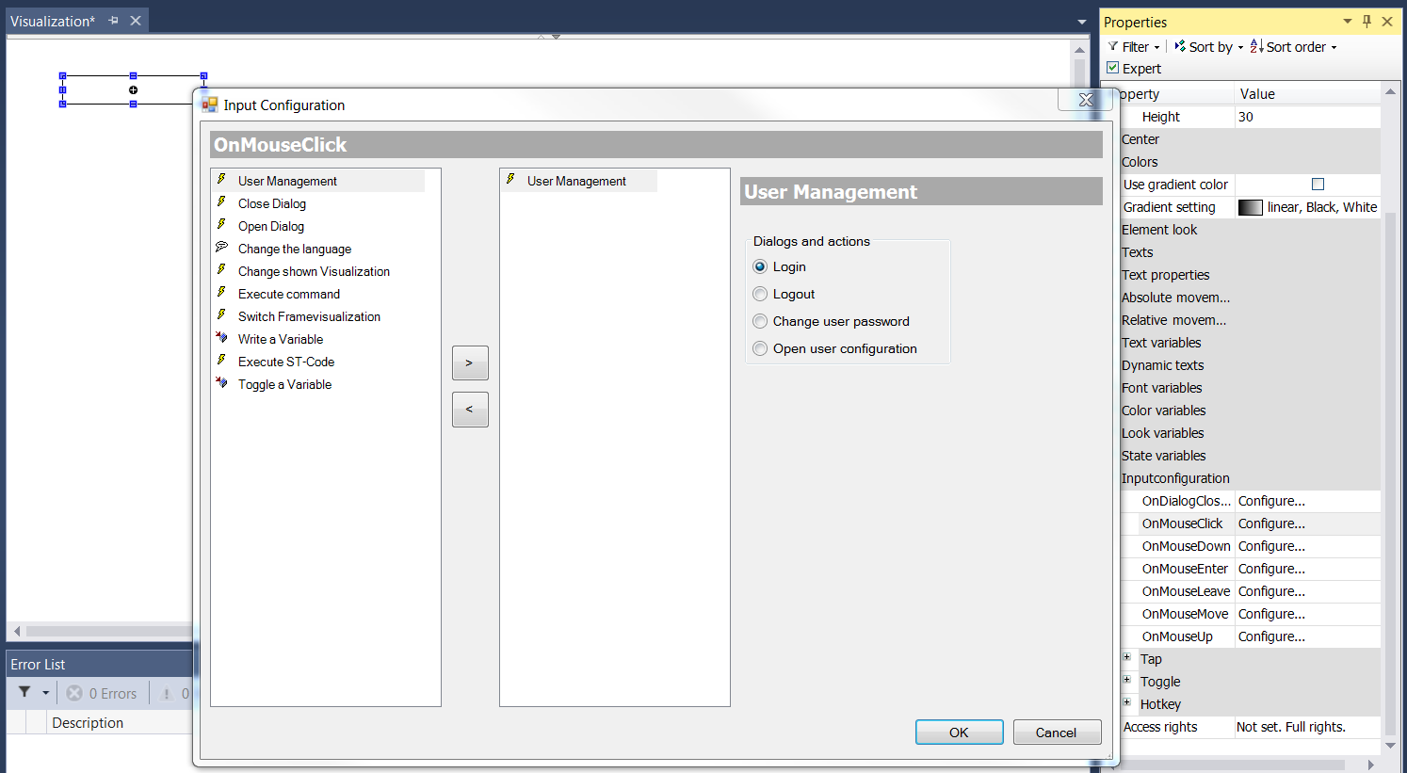Screen dimensions: 1407x773
Task: Click the editor horizontal scrollbar left arrow
Action: click(x=16, y=631)
